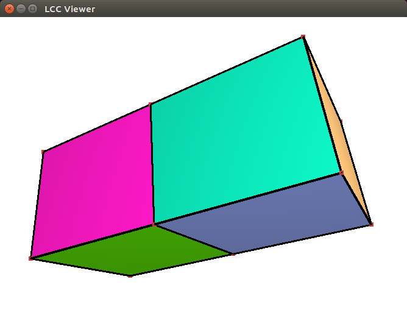Minimize the LCC Viewer window
Screen dimensions: 407x321
coord(21,9)
